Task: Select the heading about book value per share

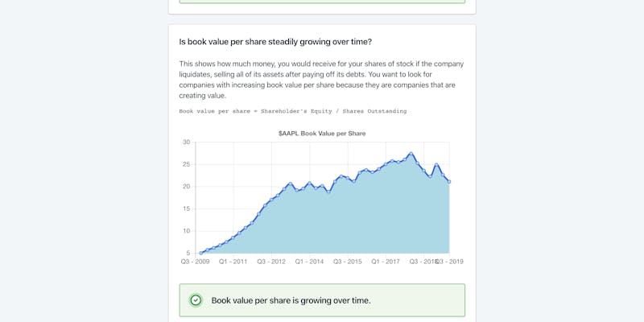Action: 275,42
